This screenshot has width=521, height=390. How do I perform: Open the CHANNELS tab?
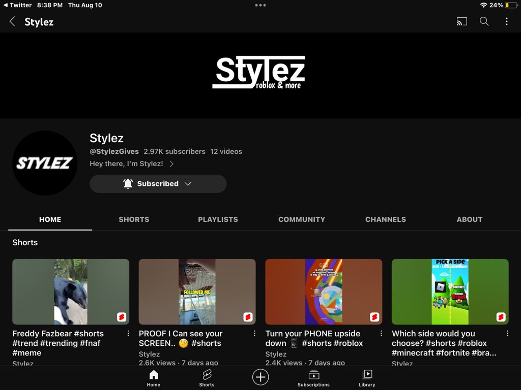tap(386, 219)
